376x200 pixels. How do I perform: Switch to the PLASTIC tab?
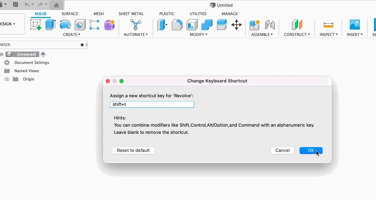[x=167, y=14]
